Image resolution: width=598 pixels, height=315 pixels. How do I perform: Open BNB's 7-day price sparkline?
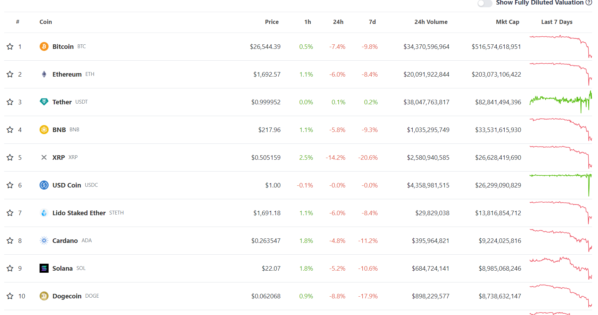pyautogui.click(x=561, y=130)
